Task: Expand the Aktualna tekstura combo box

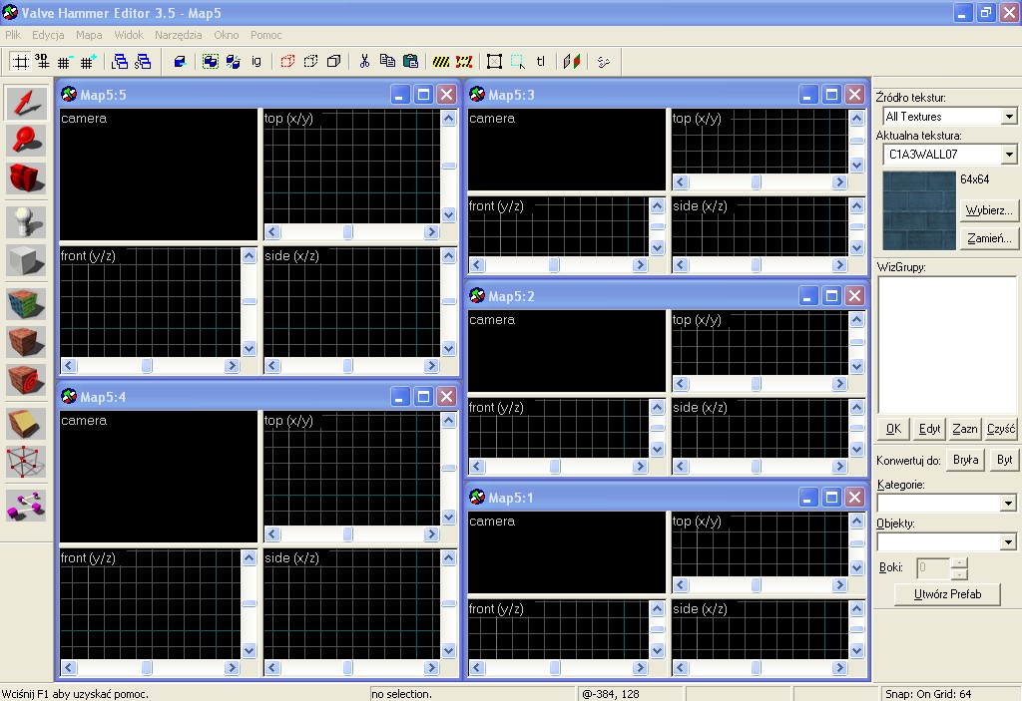Action: [x=1009, y=155]
